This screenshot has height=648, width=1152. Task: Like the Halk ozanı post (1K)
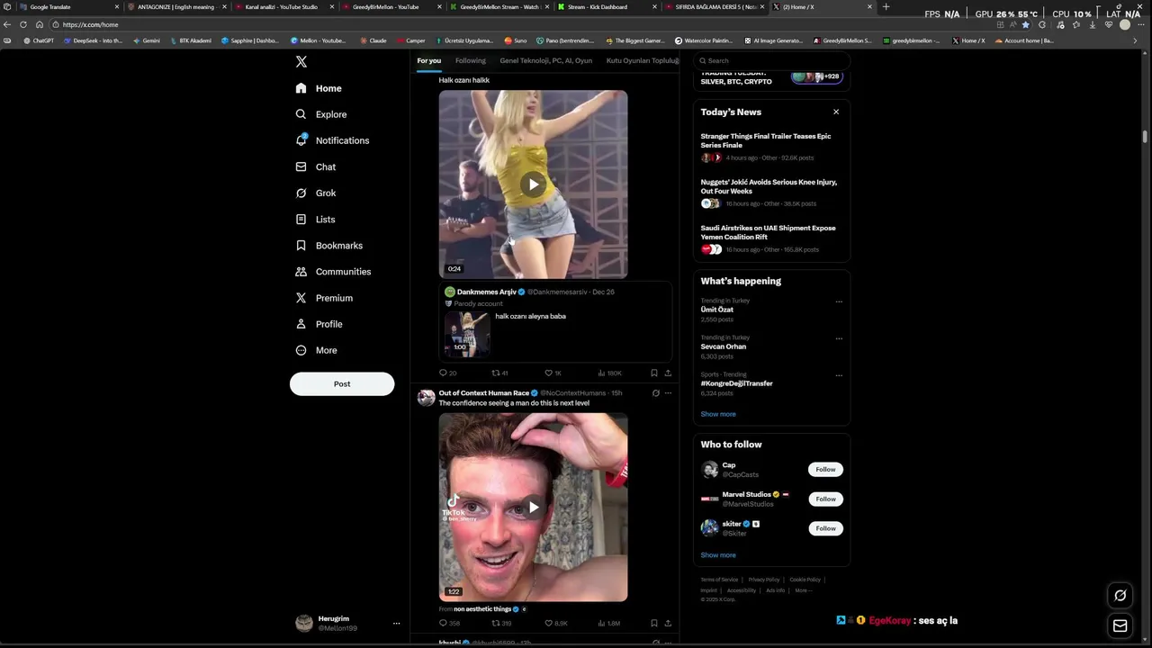pos(553,373)
